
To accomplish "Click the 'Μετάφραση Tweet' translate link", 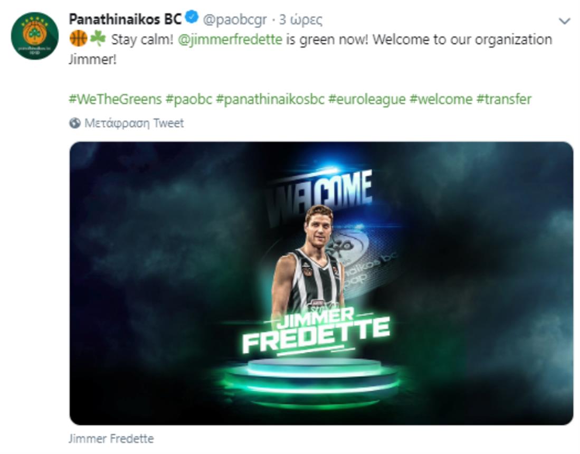I will point(134,124).
